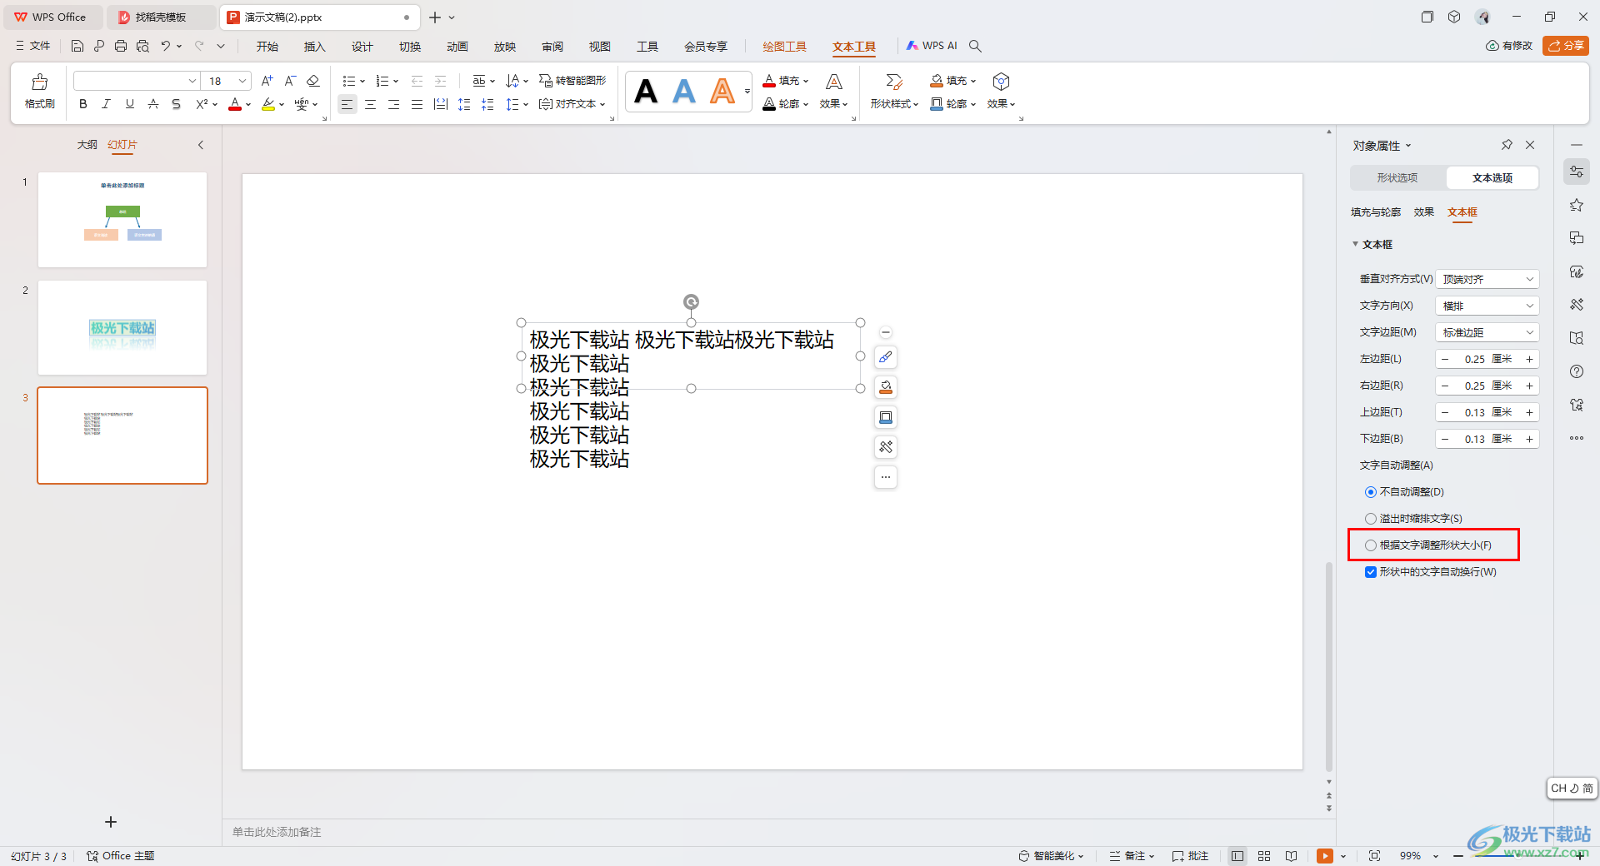The width and height of the screenshot is (1600, 866).
Task: Toggle 备注 notes pane in status bar
Action: (x=1132, y=856)
